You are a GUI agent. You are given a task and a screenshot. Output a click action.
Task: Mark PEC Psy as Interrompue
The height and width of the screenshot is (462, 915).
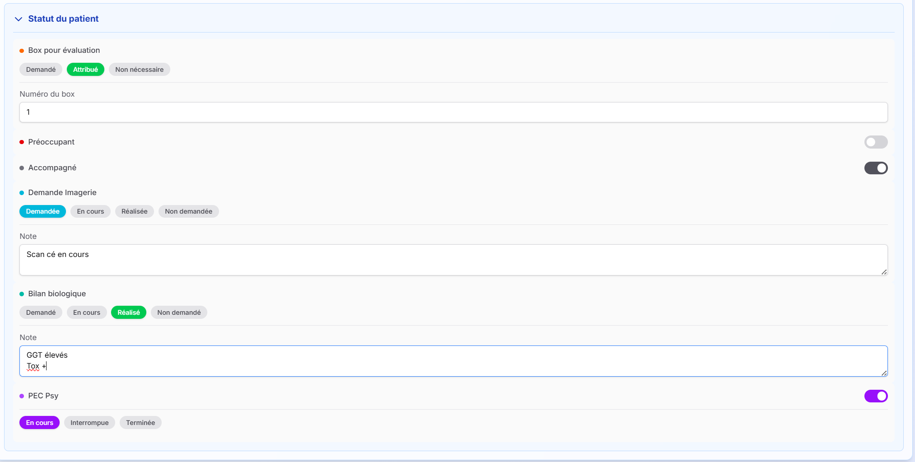click(x=89, y=423)
